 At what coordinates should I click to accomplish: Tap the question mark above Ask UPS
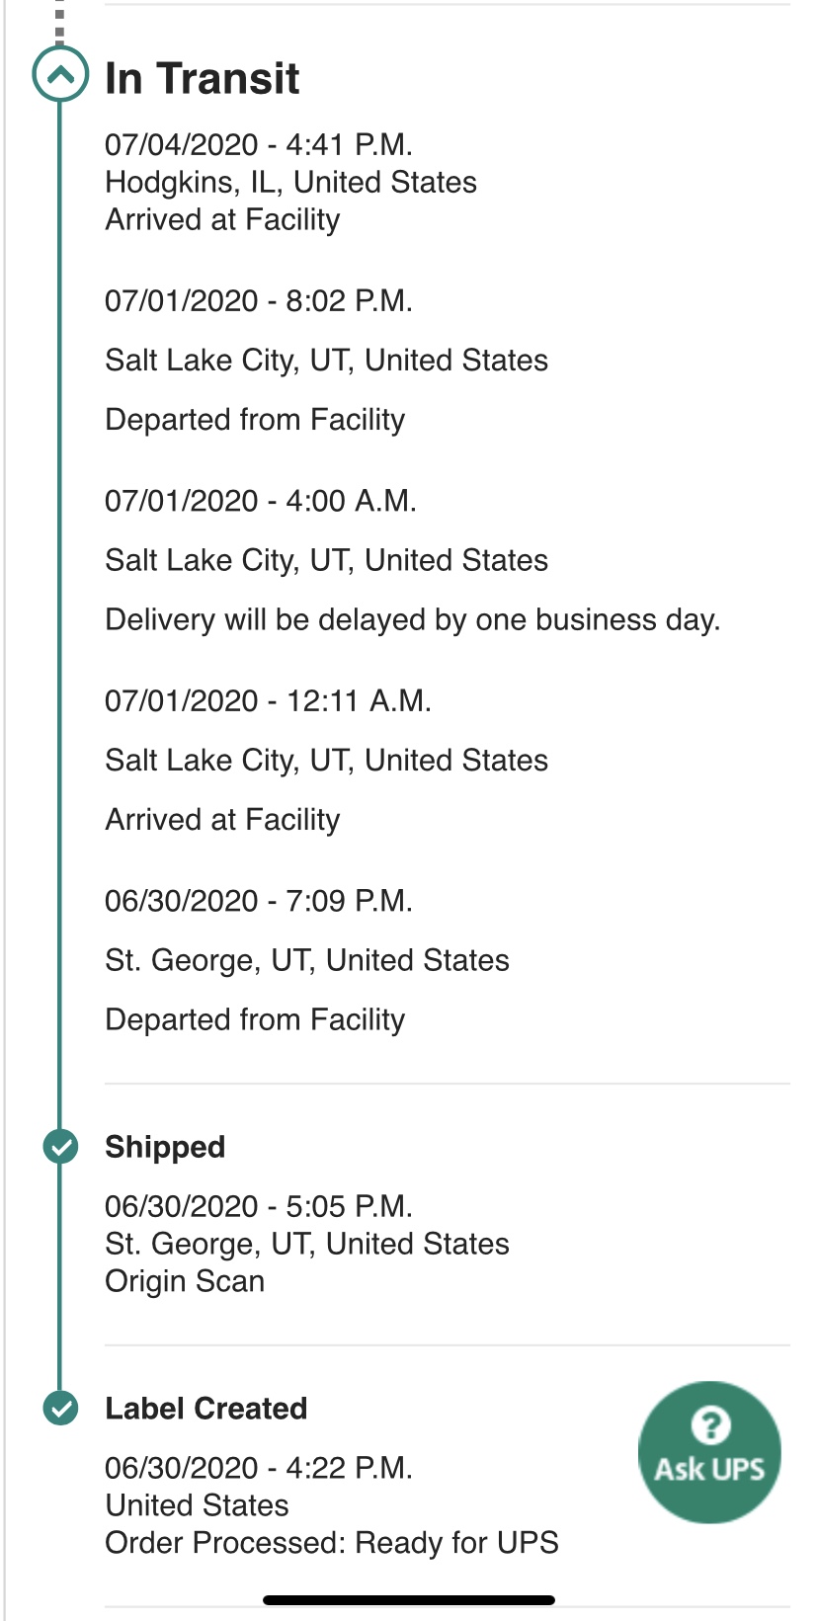click(710, 1425)
